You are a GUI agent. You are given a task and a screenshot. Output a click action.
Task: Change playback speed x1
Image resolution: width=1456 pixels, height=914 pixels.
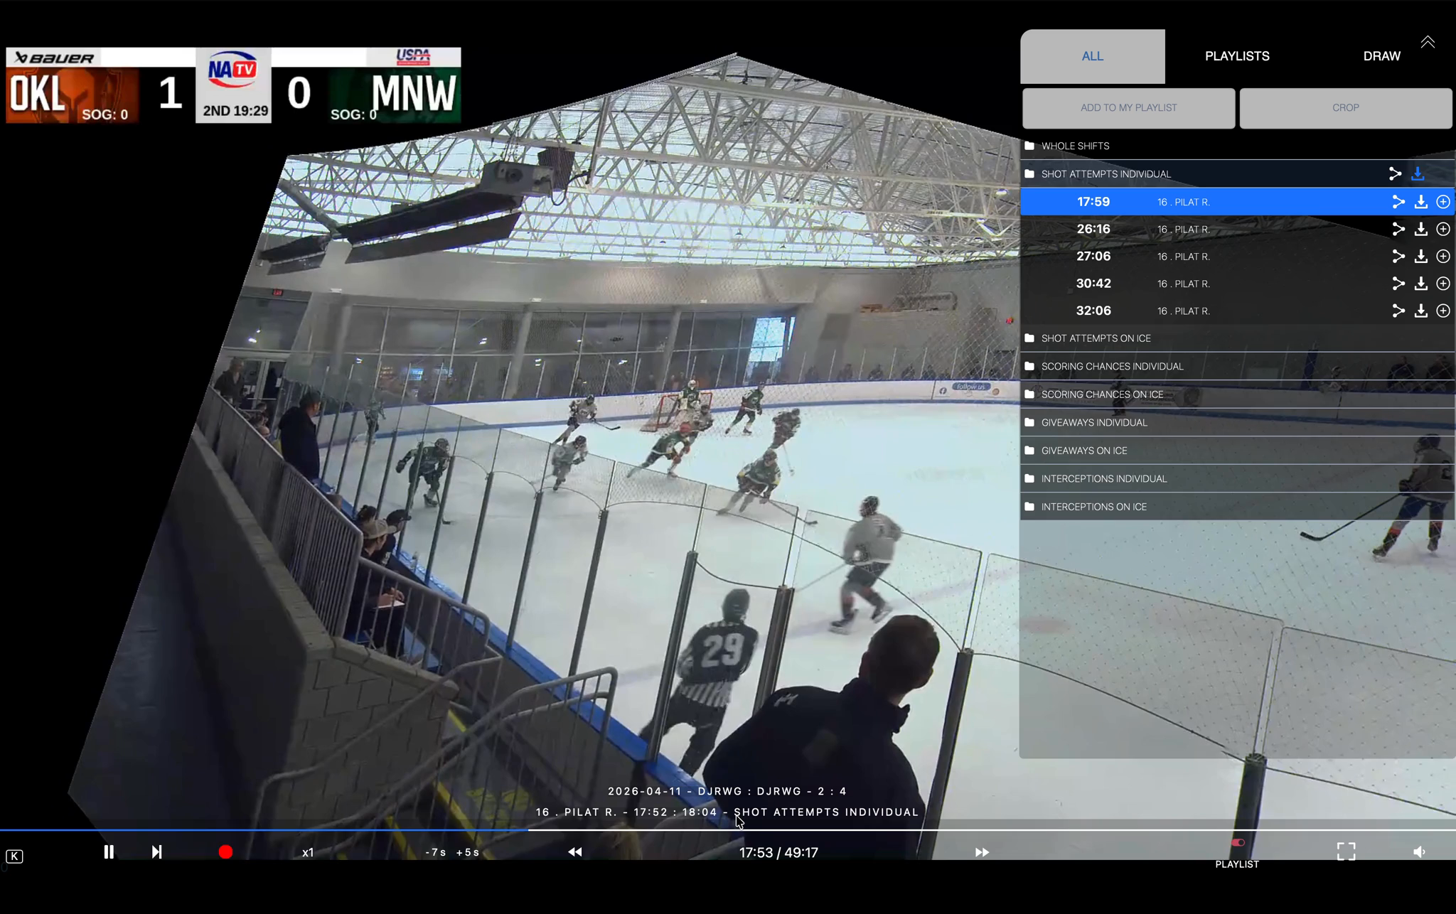pyautogui.click(x=308, y=852)
